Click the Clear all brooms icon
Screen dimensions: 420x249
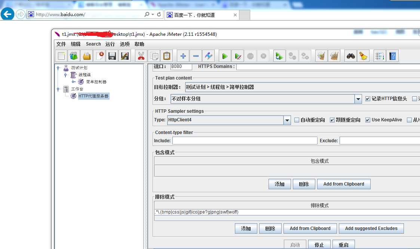tap(334, 56)
